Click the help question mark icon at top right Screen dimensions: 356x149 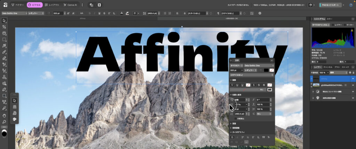click(x=350, y=5)
